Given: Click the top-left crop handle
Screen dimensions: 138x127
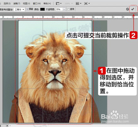Looking at the screenshot, I should coord(18,20).
